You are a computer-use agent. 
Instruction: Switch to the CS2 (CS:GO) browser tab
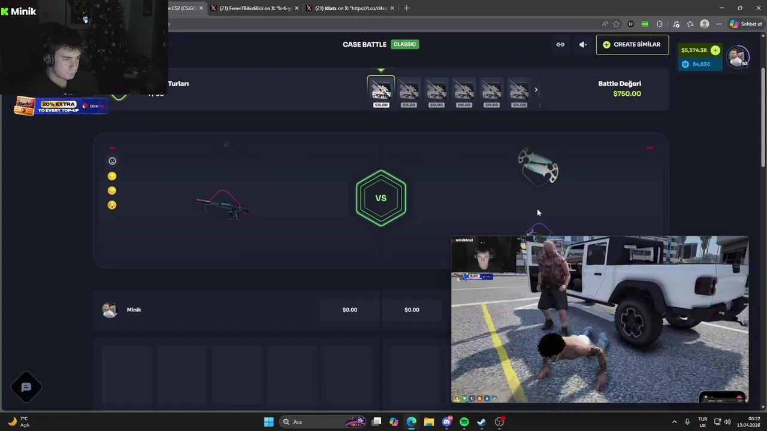tap(184, 8)
